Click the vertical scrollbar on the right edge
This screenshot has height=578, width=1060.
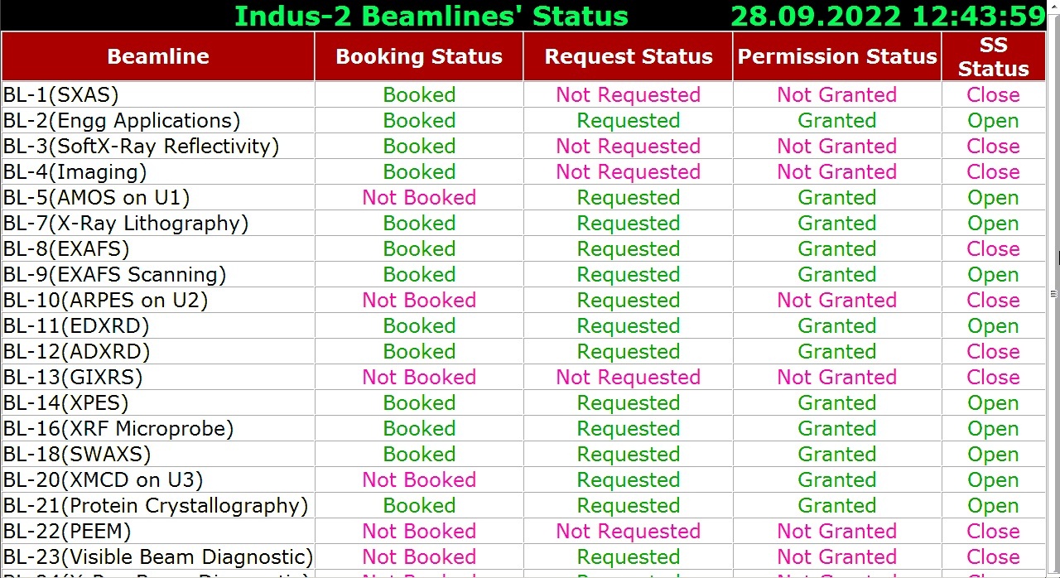(x=1053, y=293)
